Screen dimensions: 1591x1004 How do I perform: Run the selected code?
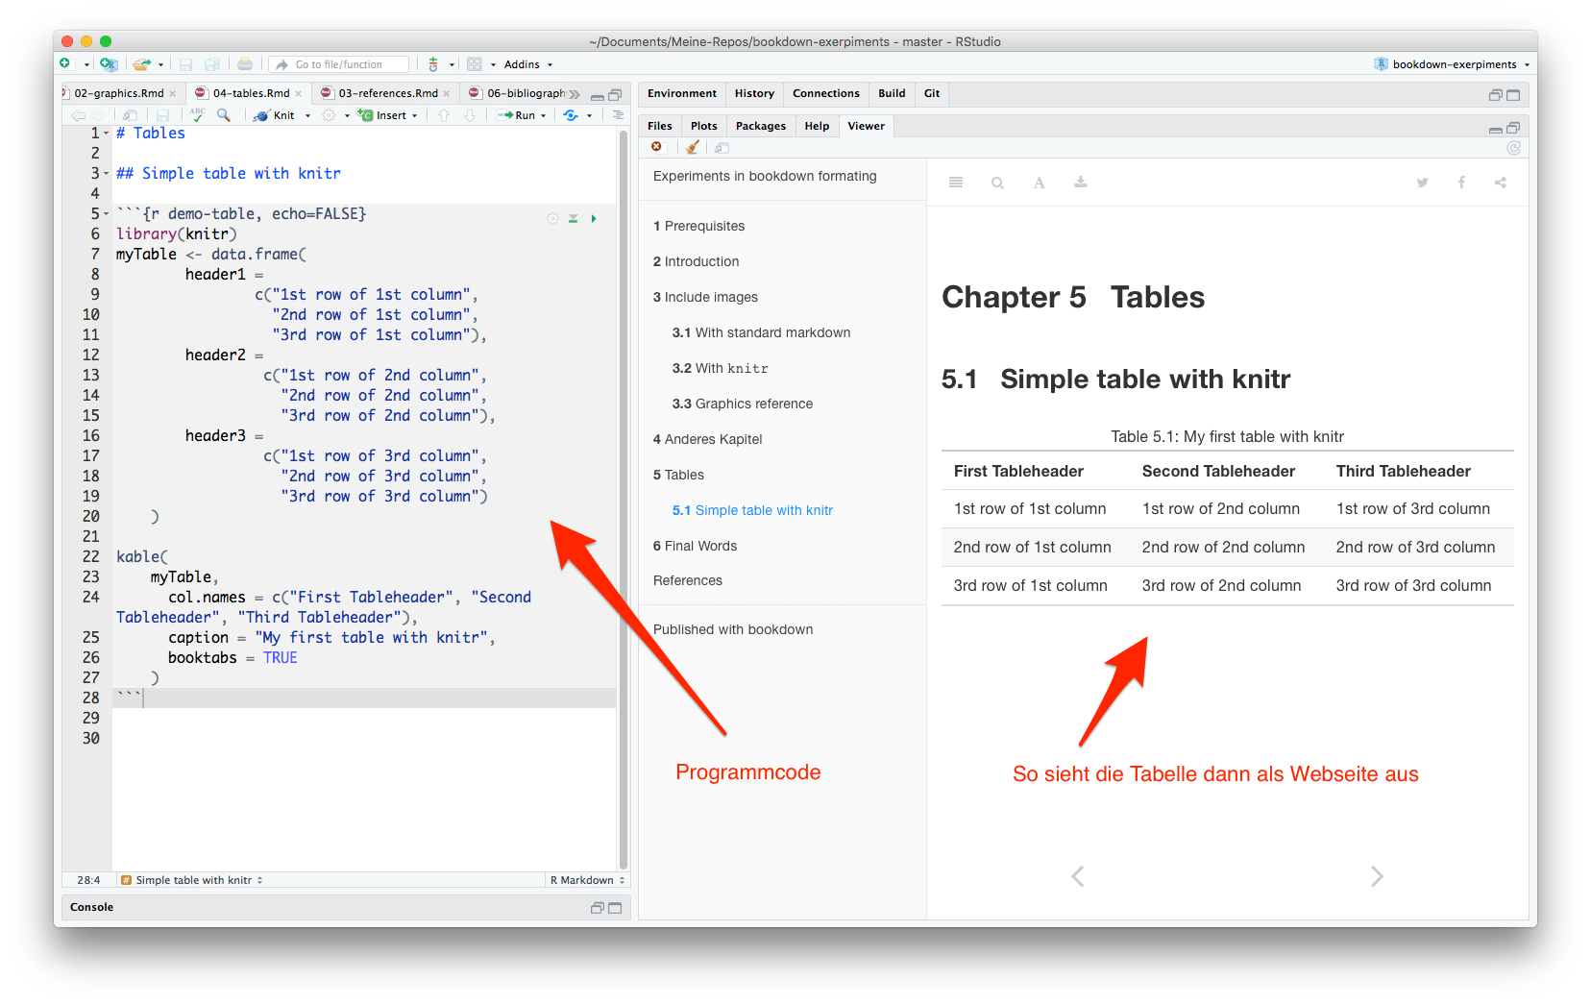click(517, 115)
